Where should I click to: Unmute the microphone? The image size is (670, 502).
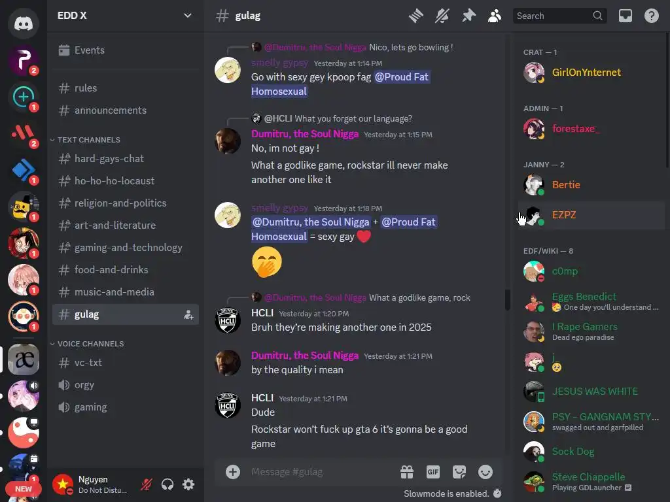[147, 484]
